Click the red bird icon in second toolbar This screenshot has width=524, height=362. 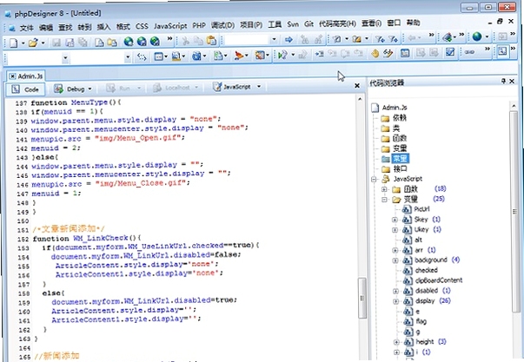(239, 56)
